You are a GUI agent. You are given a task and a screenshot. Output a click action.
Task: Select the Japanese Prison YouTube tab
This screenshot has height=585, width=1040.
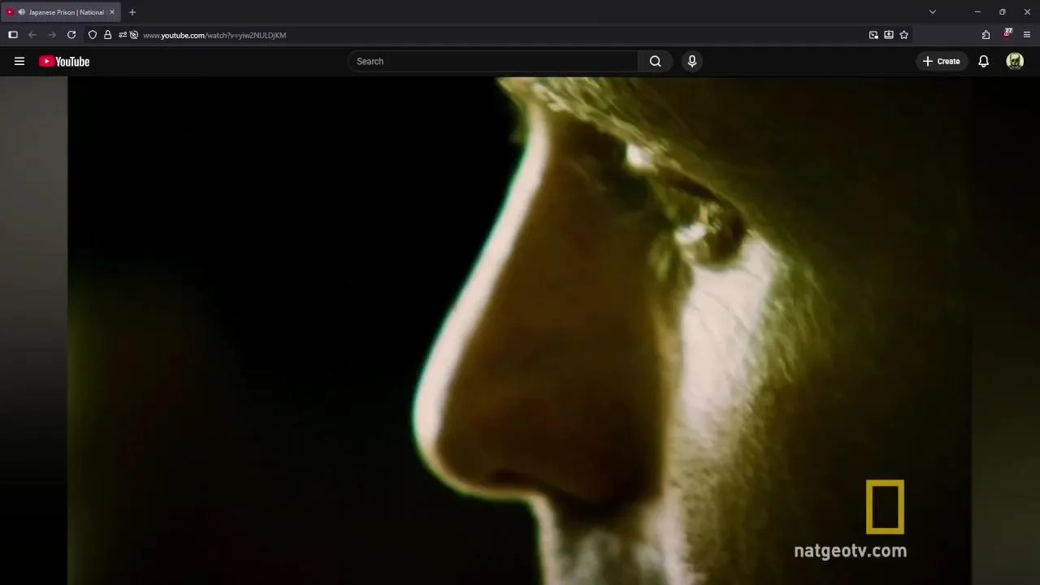tap(61, 12)
